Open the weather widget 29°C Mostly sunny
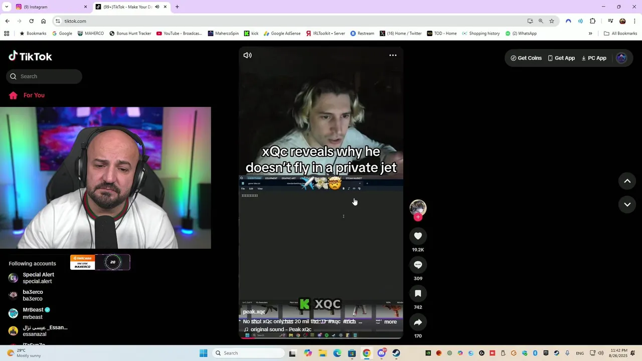This screenshot has height=361, width=642. (x=24, y=353)
